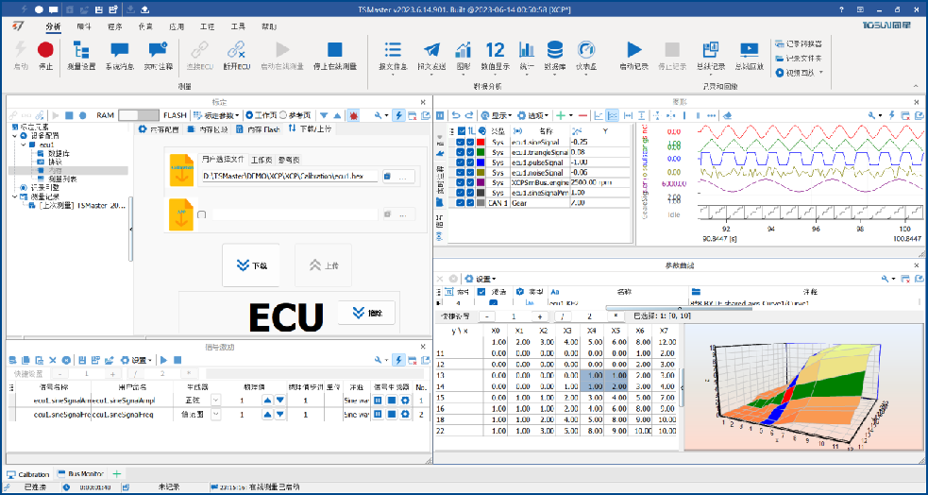
Task: Click eraser clear icon in graphics toolbar
Action: tap(728, 115)
